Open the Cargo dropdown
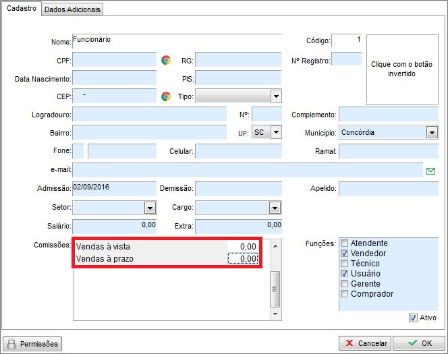The image size is (448, 354). pyautogui.click(x=275, y=208)
